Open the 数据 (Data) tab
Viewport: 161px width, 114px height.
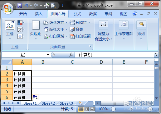(x=93, y=14)
